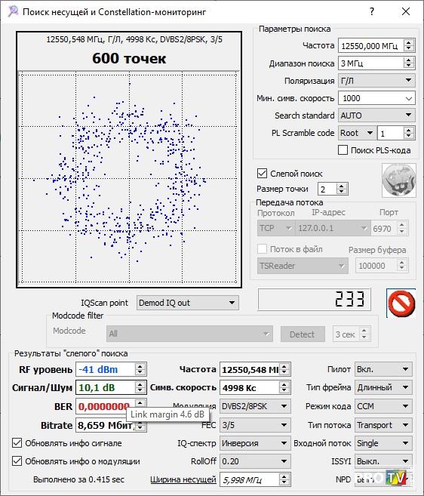Click the Ширина несущей link label
424x496 pixels.
point(183,479)
